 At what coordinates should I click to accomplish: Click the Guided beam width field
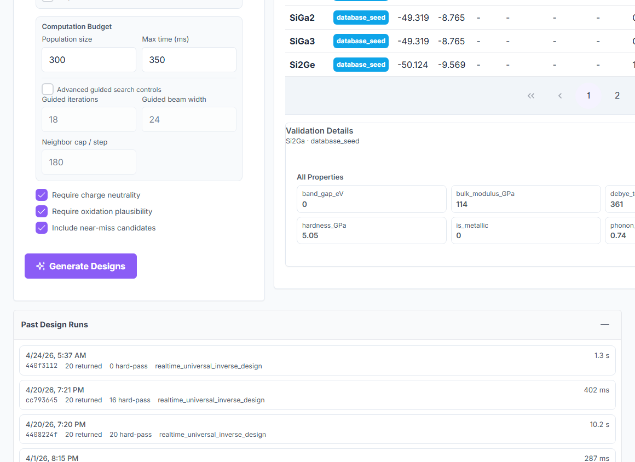pyautogui.click(x=189, y=119)
